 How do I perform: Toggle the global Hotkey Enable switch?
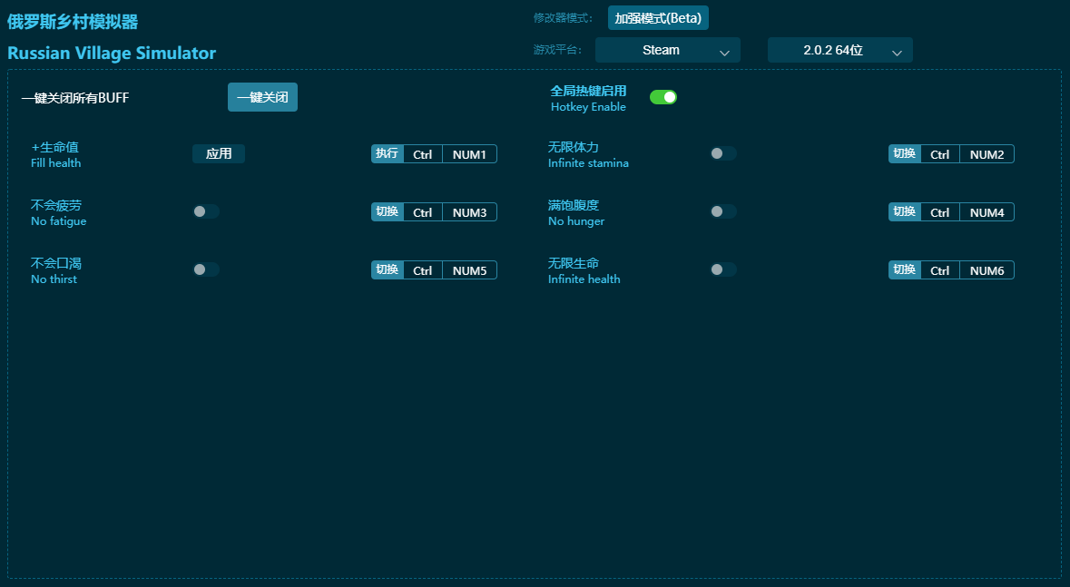(663, 97)
